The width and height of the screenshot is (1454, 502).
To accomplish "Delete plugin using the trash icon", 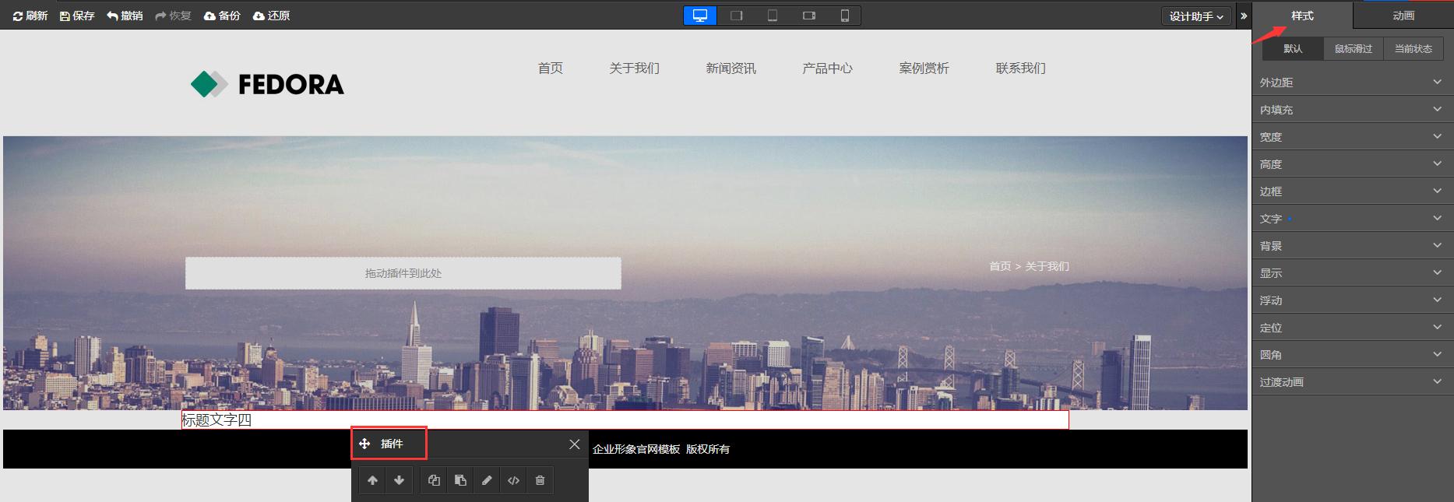I will point(540,480).
